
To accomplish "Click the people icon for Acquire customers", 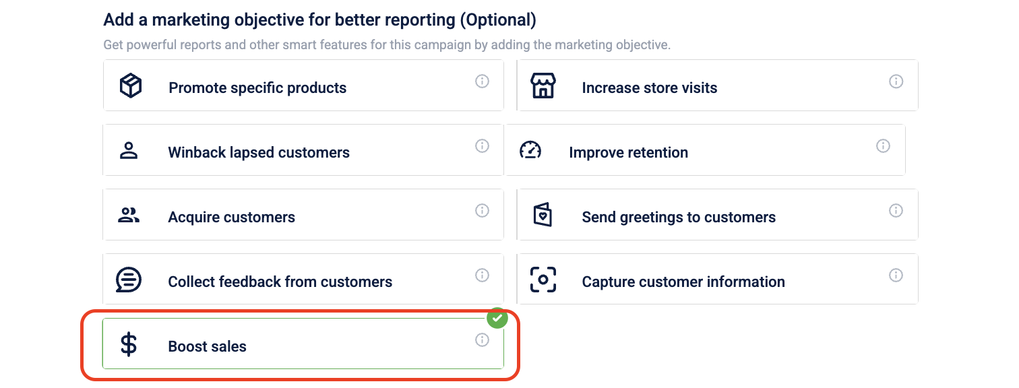I will tap(128, 216).
